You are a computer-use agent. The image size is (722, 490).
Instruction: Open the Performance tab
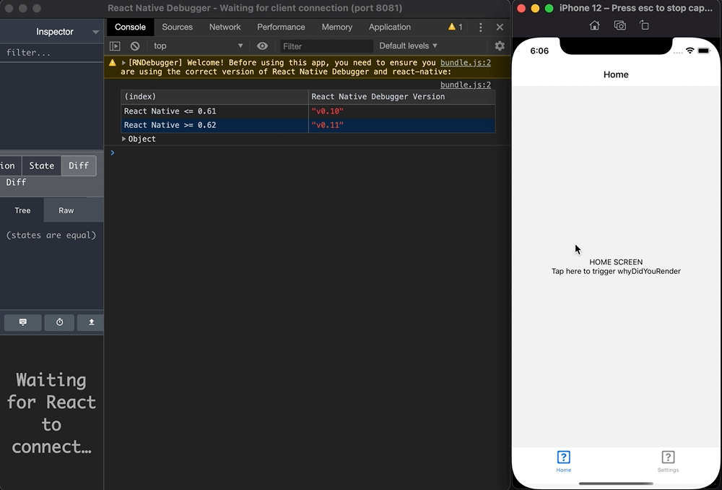[x=281, y=27]
